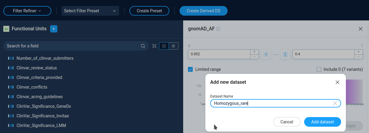This screenshot has width=369, height=133.
Task: Click the Dataset Name input field
Action: pyautogui.click(x=276, y=103)
